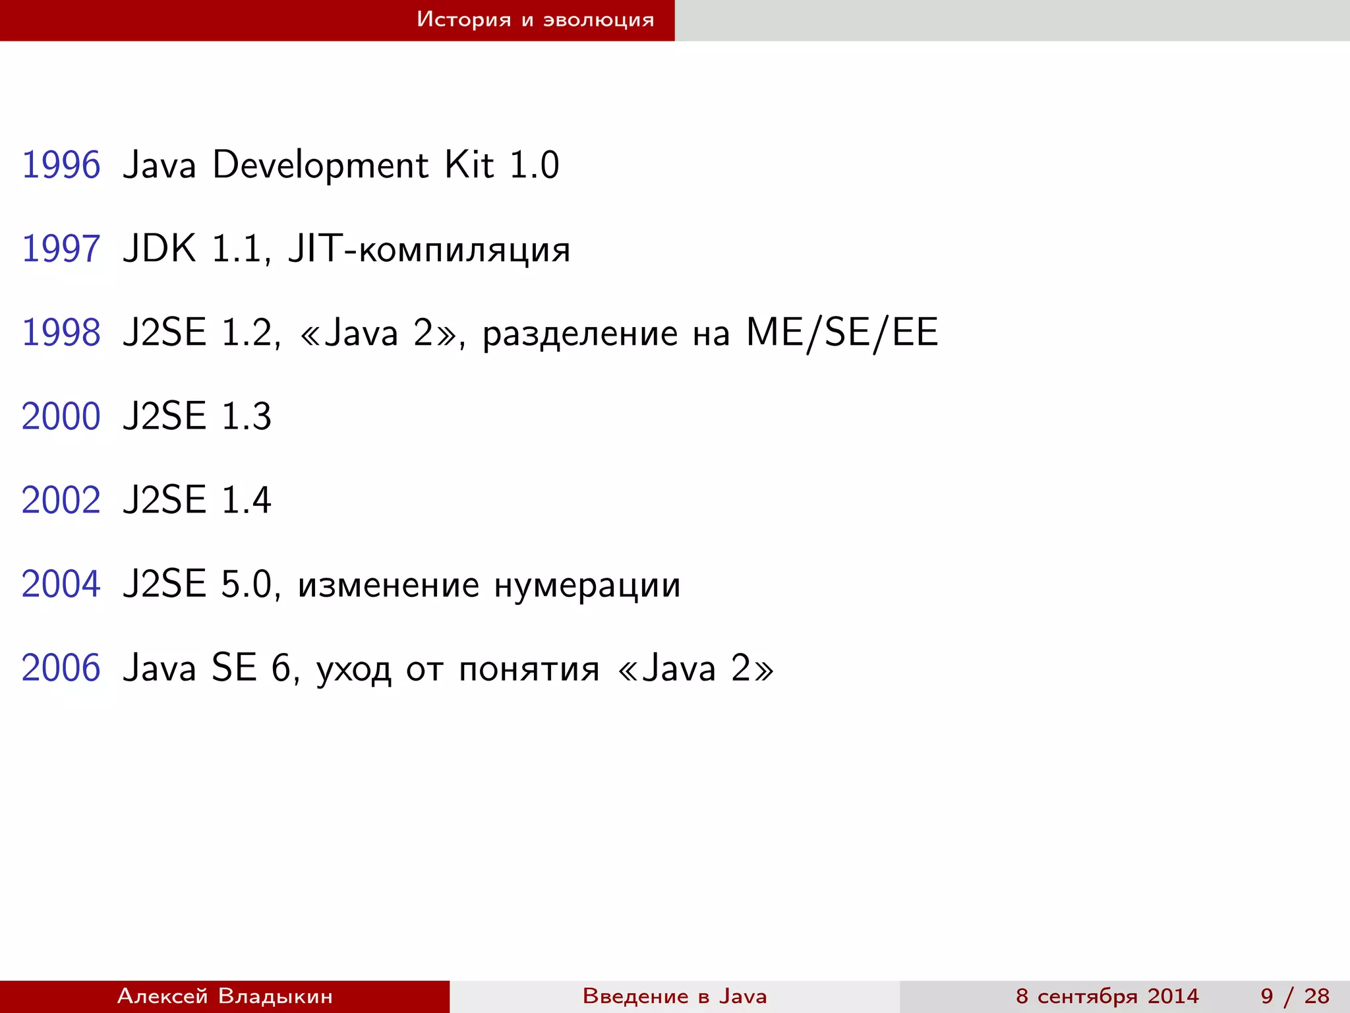Click the year '2006' label

61,667
